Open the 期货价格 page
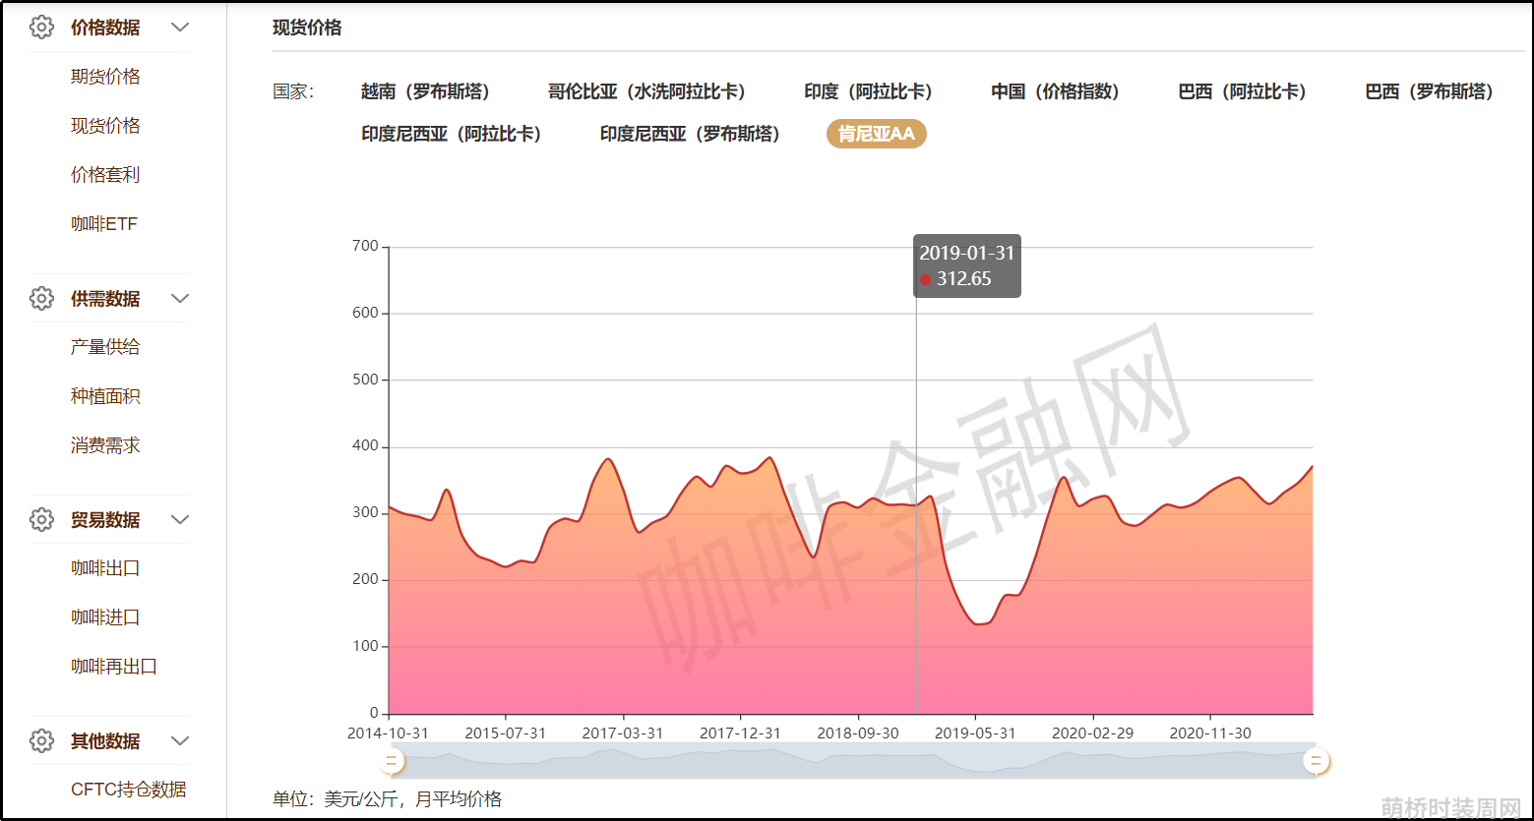Viewport: 1534px width, 821px height. coord(105,77)
